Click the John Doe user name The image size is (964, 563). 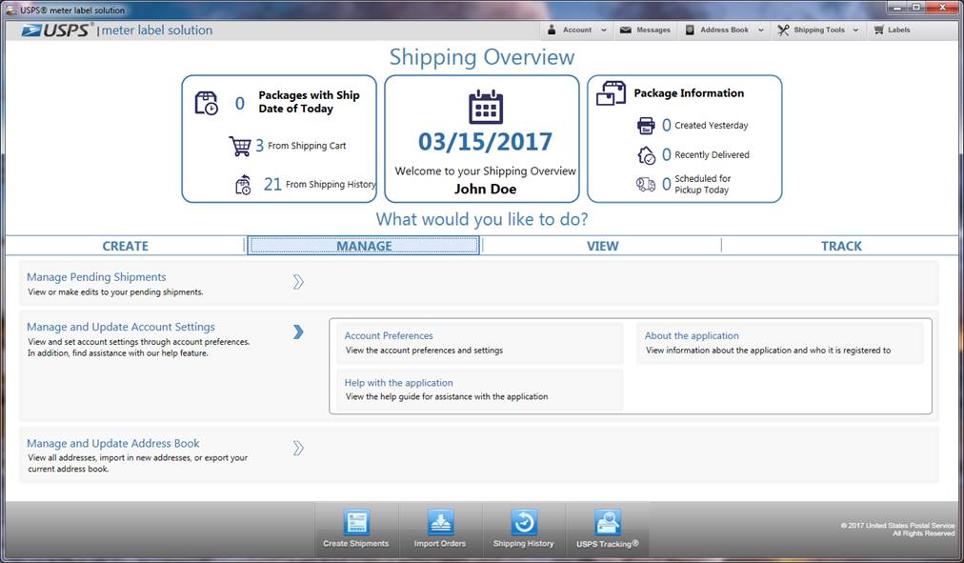(x=486, y=190)
